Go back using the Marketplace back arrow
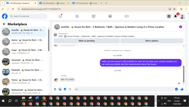189x107 pixels. pyautogui.click(x=4, y=24)
